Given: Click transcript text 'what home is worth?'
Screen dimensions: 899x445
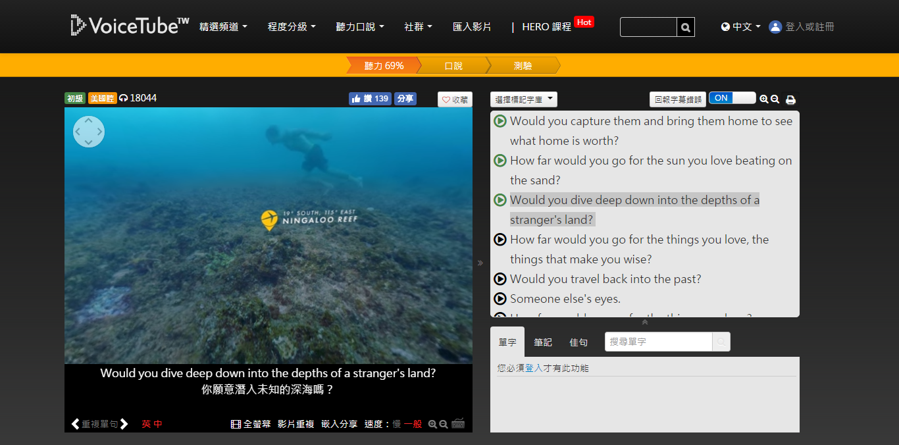Looking at the screenshot, I should pyautogui.click(x=564, y=141).
